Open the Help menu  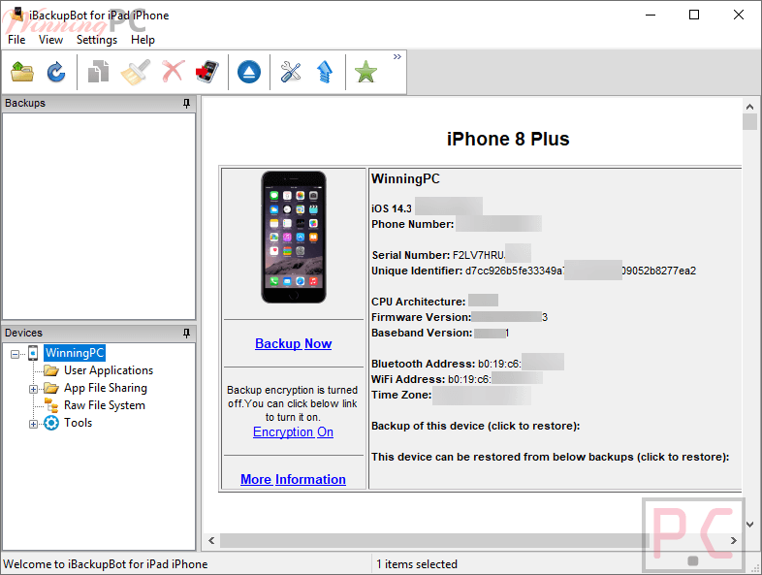[x=143, y=40]
